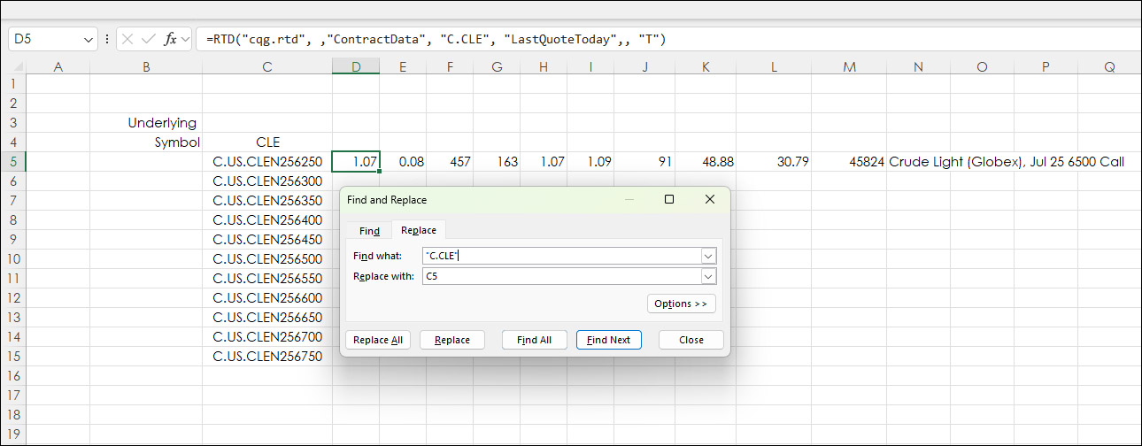Viewport: 1142px width, 446px height.
Task: Select the Replace tab
Action: [418, 230]
